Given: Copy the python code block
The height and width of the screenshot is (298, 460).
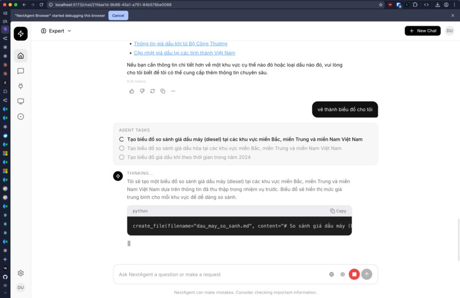Looking at the screenshot, I should click(338, 211).
